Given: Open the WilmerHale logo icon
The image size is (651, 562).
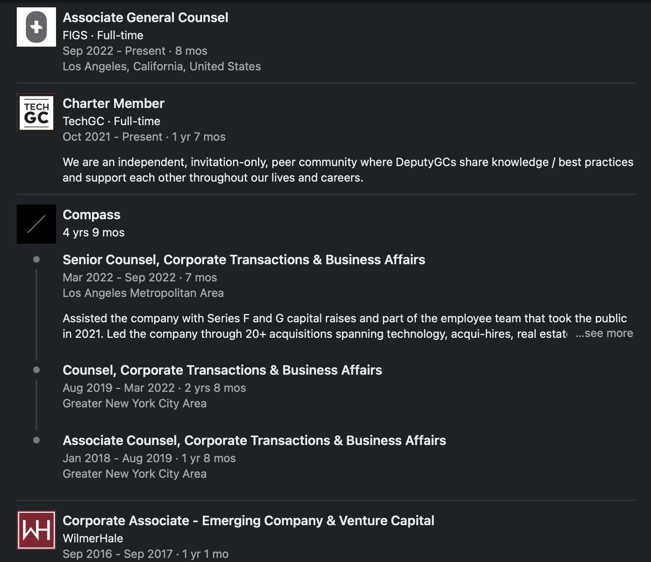Looking at the screenshot, I should click(36, 530).
